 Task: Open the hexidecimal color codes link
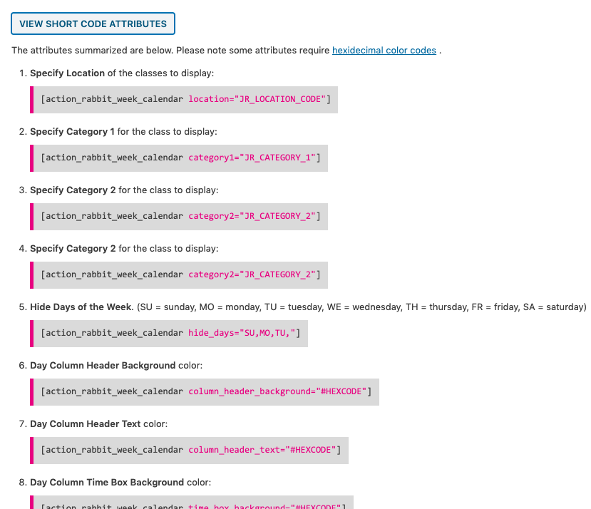(384, 51)
